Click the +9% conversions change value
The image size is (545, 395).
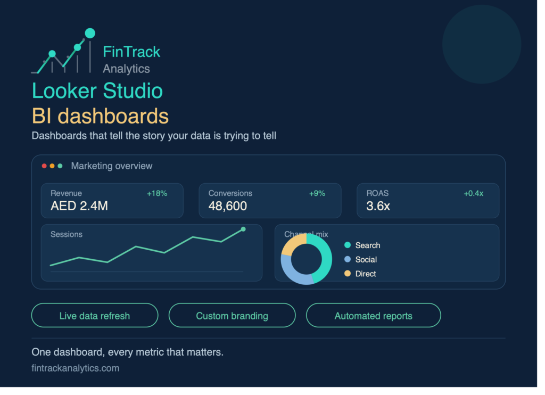(317, 194)
